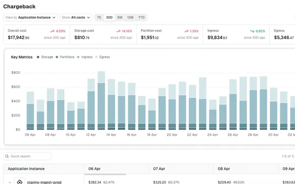
Task: Click the claims-ingest-prod application icon
Action: point(20,182)
